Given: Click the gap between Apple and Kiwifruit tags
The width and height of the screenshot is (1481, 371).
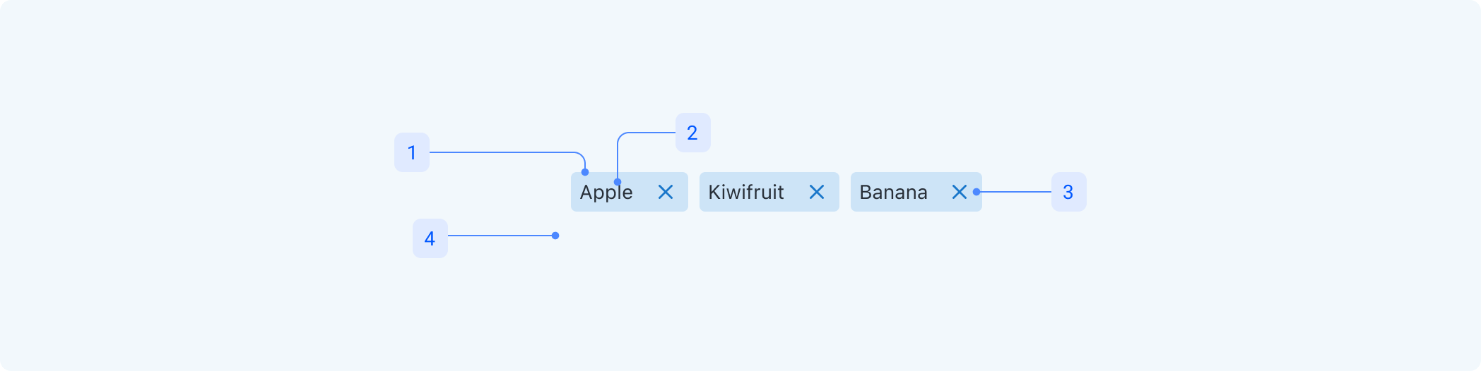Looking at the screenshot, I should (x=694, y=192).
